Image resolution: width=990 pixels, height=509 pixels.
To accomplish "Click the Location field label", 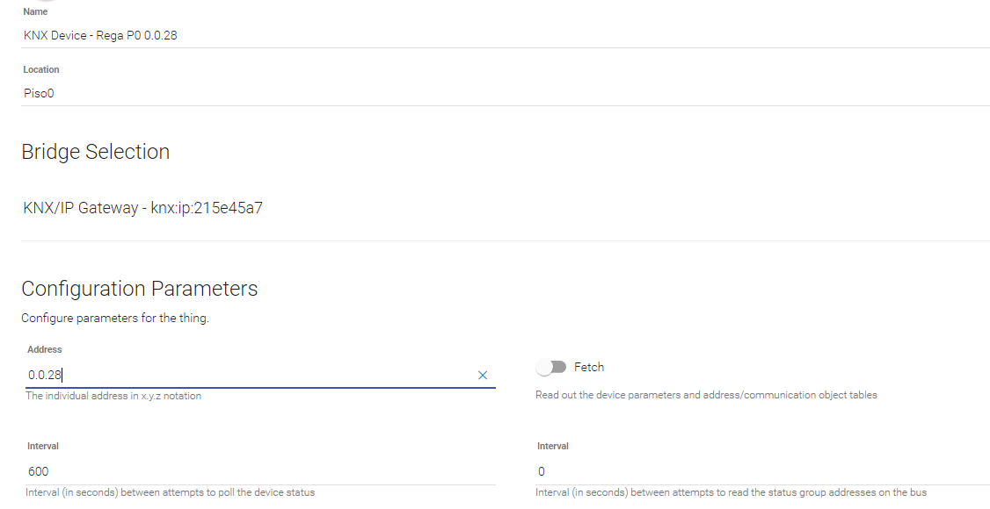I will pos(41,70).
